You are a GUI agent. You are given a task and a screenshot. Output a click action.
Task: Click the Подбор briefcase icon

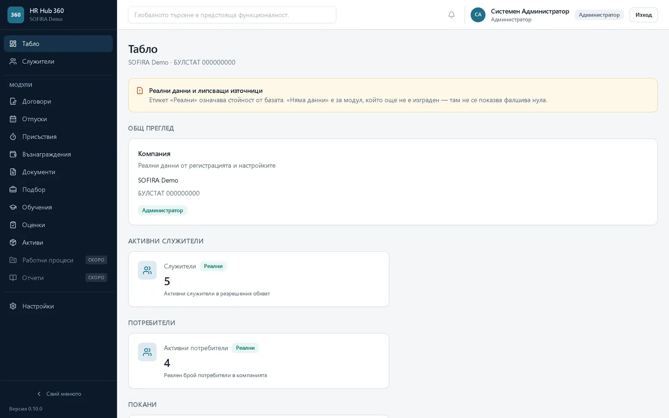tap(13, 189)
